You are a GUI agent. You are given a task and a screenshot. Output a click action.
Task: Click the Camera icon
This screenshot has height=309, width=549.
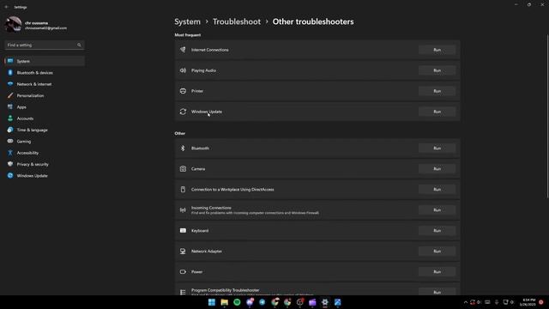[183, 169]
